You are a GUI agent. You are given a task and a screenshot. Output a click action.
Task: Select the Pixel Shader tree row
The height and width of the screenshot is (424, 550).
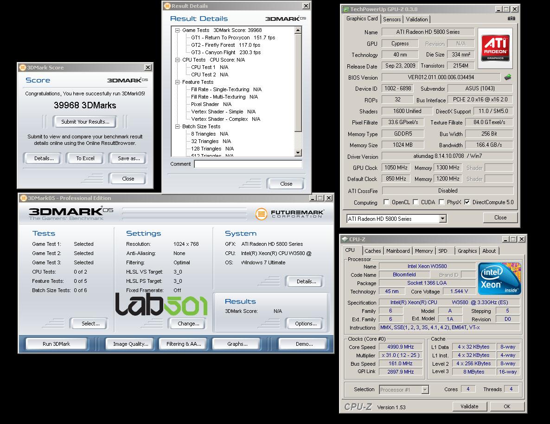coord(211,104)
